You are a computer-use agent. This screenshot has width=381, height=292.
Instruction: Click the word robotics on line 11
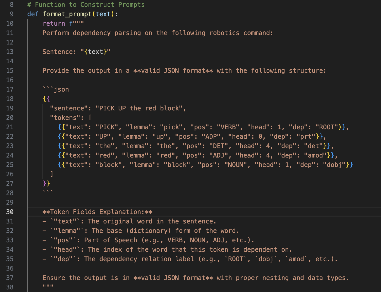point(224,33)
